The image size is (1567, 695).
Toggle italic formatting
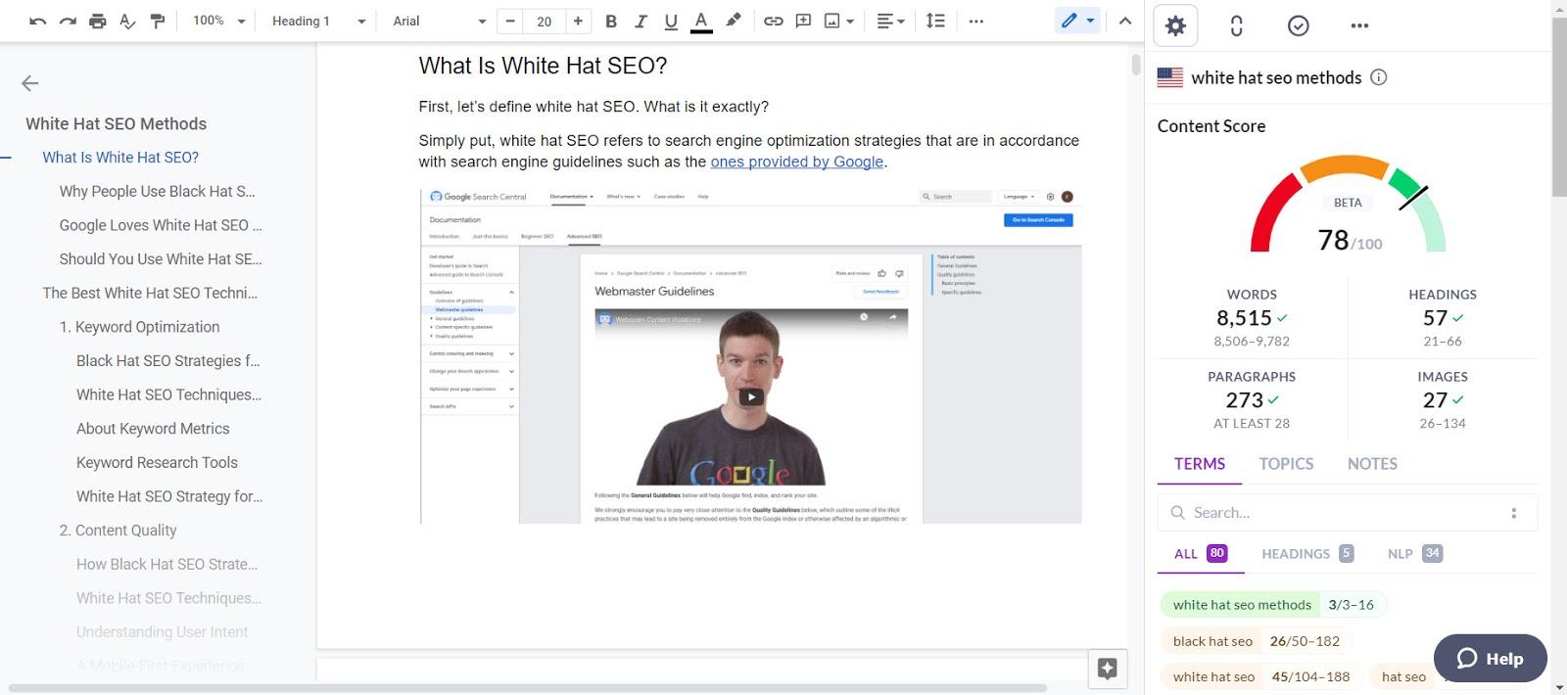tap(641, 21)
